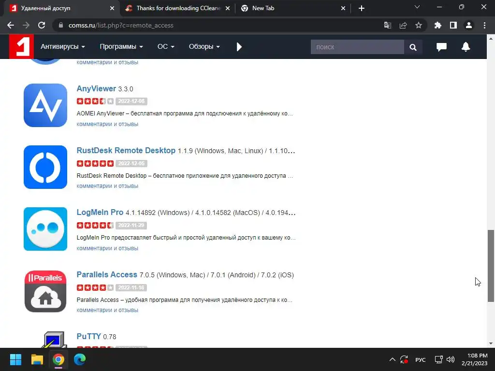Open RustDesk комментарии и отзывы link
Viewport: 495px width, 371px height.
pos(107,186)
